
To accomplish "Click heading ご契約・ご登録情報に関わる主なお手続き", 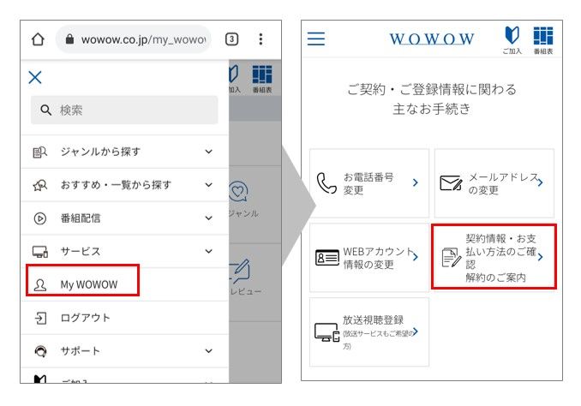I will 432,99.
